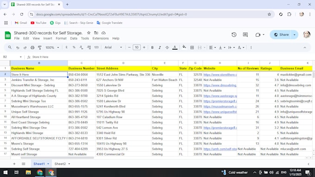
Task: Open the dmssebring website link
Action: [220, 85]
